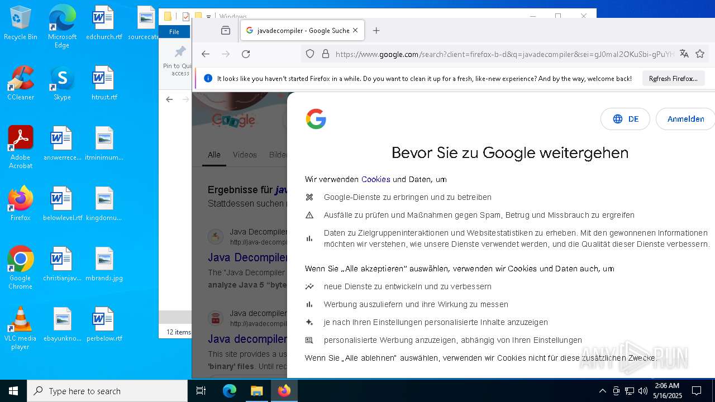Screen dimensions: 715x402
Task: Select the Alle search results tab
Action: (214, 155)
